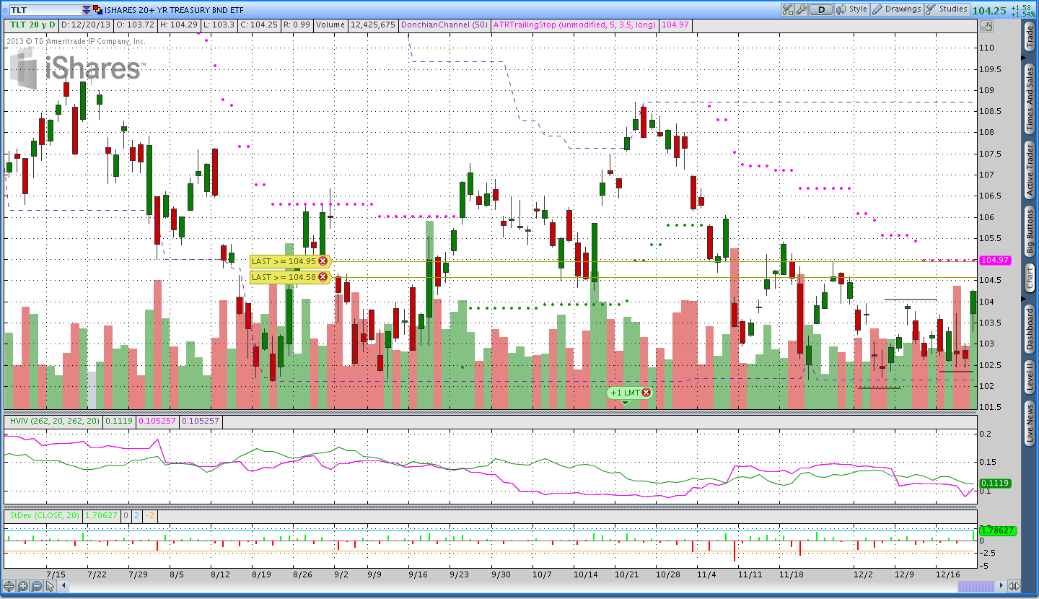Click the HVIV (262, 20, 262, 20) label
The height and width of the screenshot is (599, 1039).
tap(54, 420)
